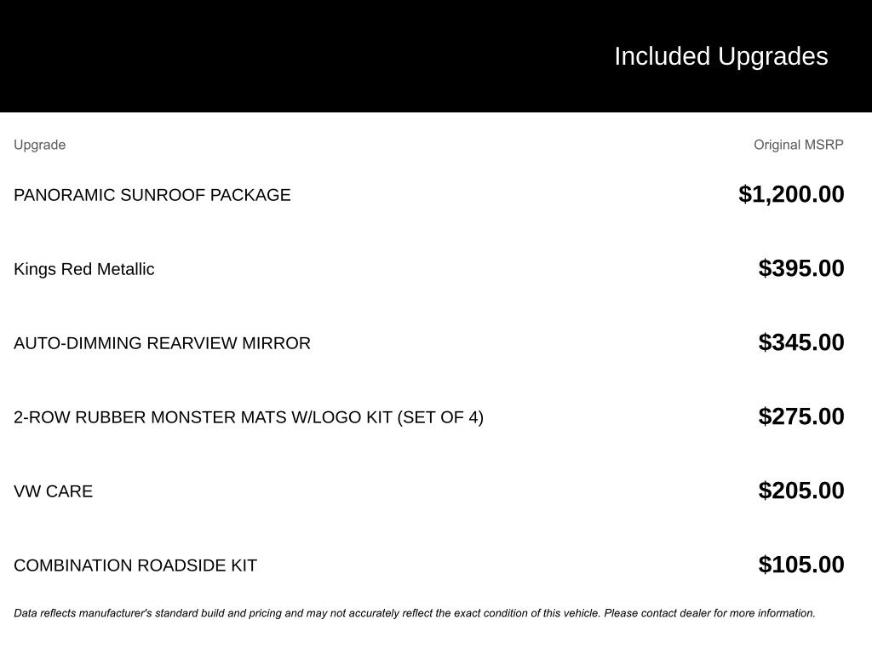The width and height of the screenshot is (872, 654).
Task: Select the $345.00 mirror price
Action: pos(800,342)
